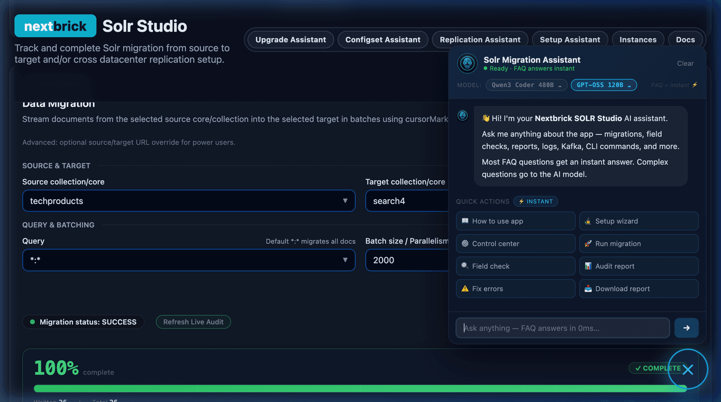This screenshot has height=402, width=721.
Task: Click the download tray icon on Download report
Action: click(x=588, y=289)
